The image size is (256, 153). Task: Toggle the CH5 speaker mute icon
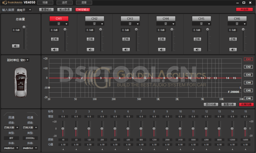197,49
